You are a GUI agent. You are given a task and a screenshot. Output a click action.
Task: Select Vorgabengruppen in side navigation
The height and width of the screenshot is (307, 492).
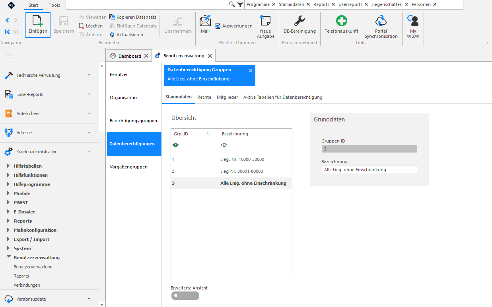pos(134,167)
